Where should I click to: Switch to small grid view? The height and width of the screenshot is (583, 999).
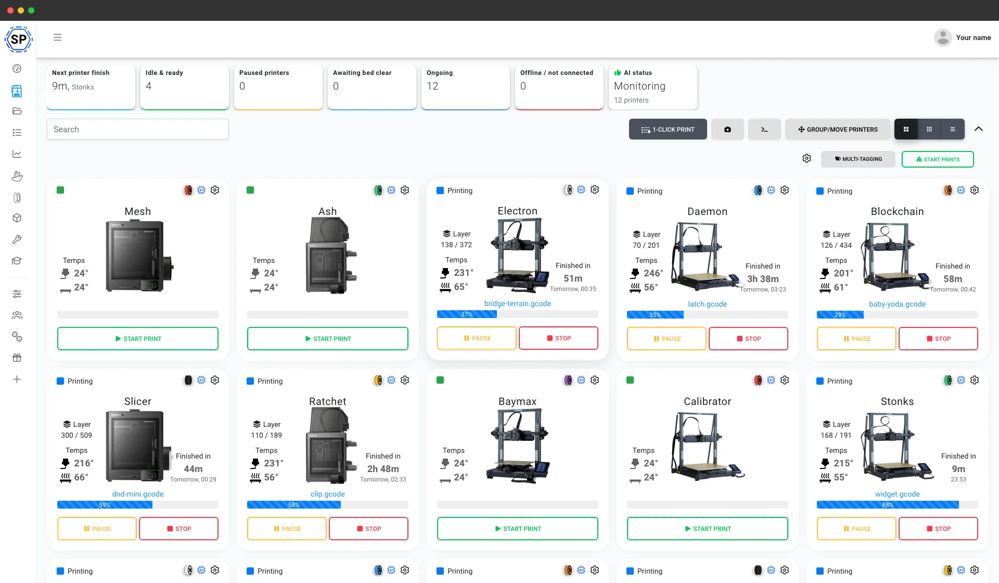[x=929, y=129]
